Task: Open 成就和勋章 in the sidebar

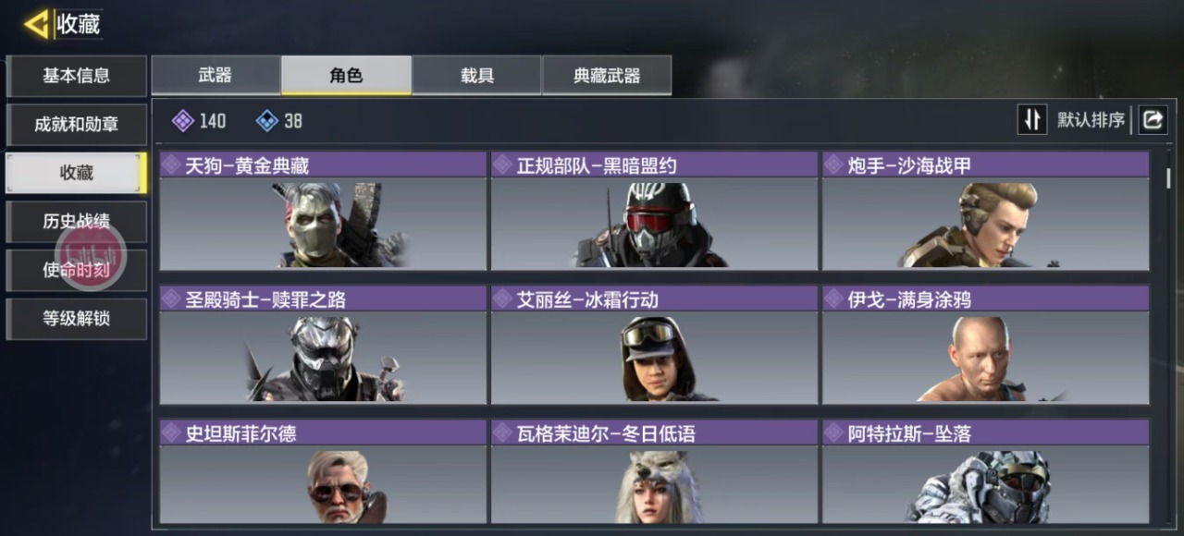Action: click(x=76, y=124)
